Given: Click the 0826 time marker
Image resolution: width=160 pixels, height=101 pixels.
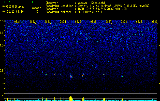Looking at the screenshot, I should (93, 22).
